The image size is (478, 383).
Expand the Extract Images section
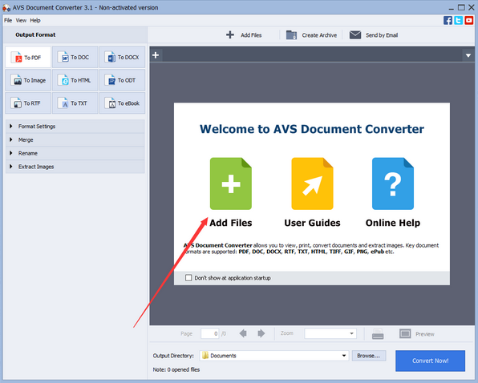75,167
